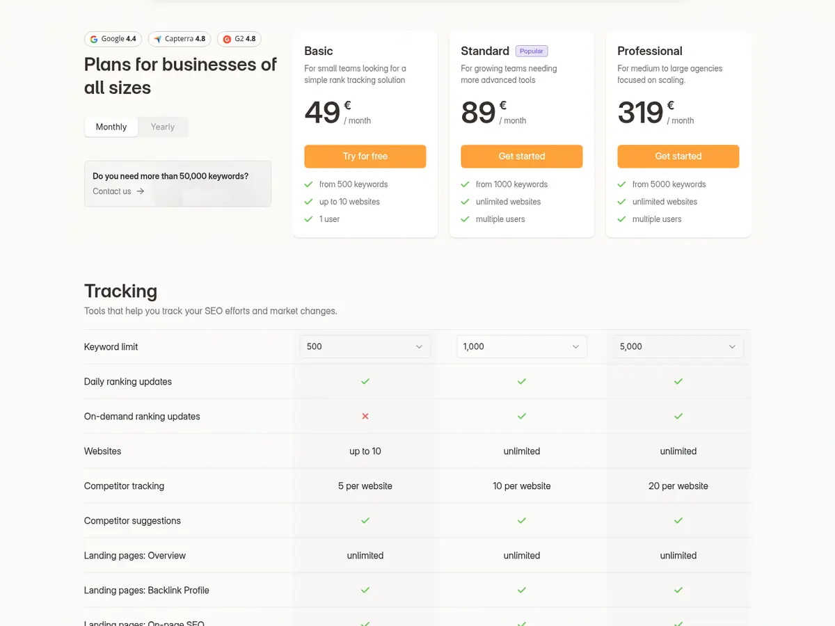Click the 49 € price

click(x=337, y=112)
